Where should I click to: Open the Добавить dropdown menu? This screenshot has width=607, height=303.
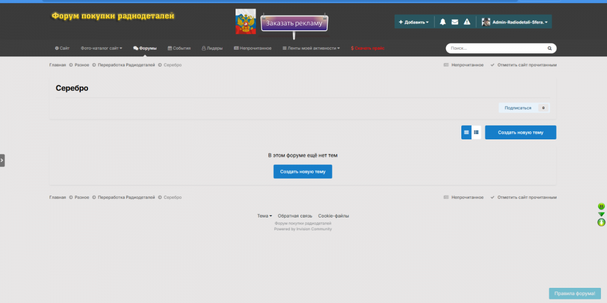point(413,22)
